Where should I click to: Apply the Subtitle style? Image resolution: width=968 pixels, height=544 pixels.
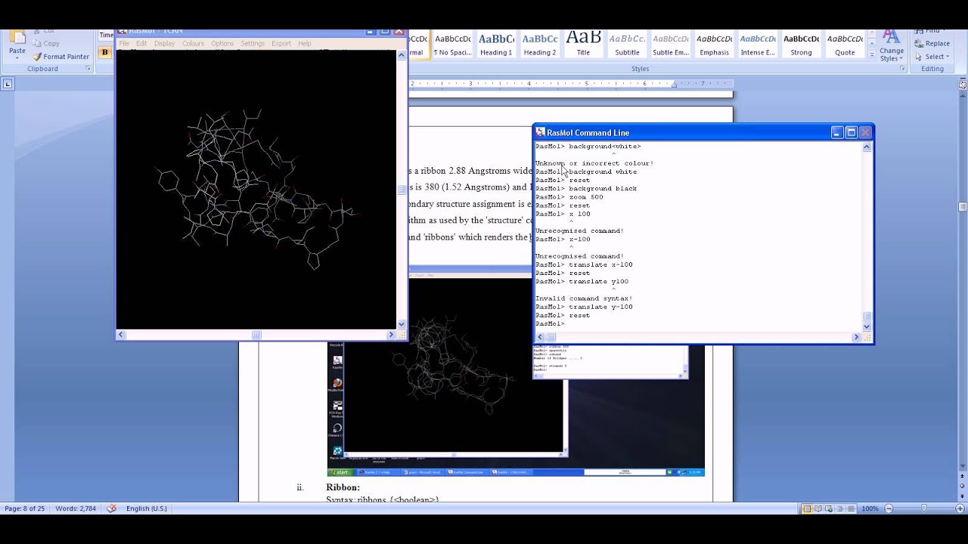[627, 45]
